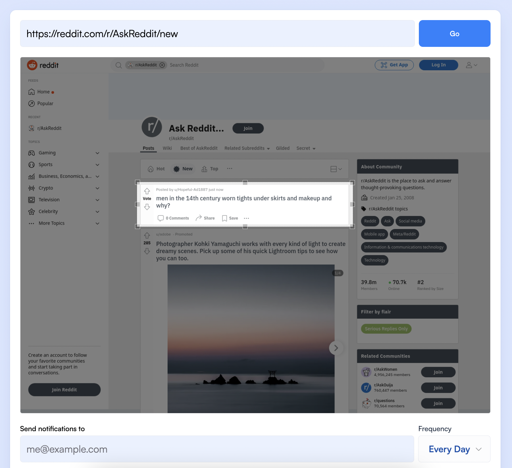Sort posts by Hot
The width and height of the screenshot is (512, 468).
(156, 169)
